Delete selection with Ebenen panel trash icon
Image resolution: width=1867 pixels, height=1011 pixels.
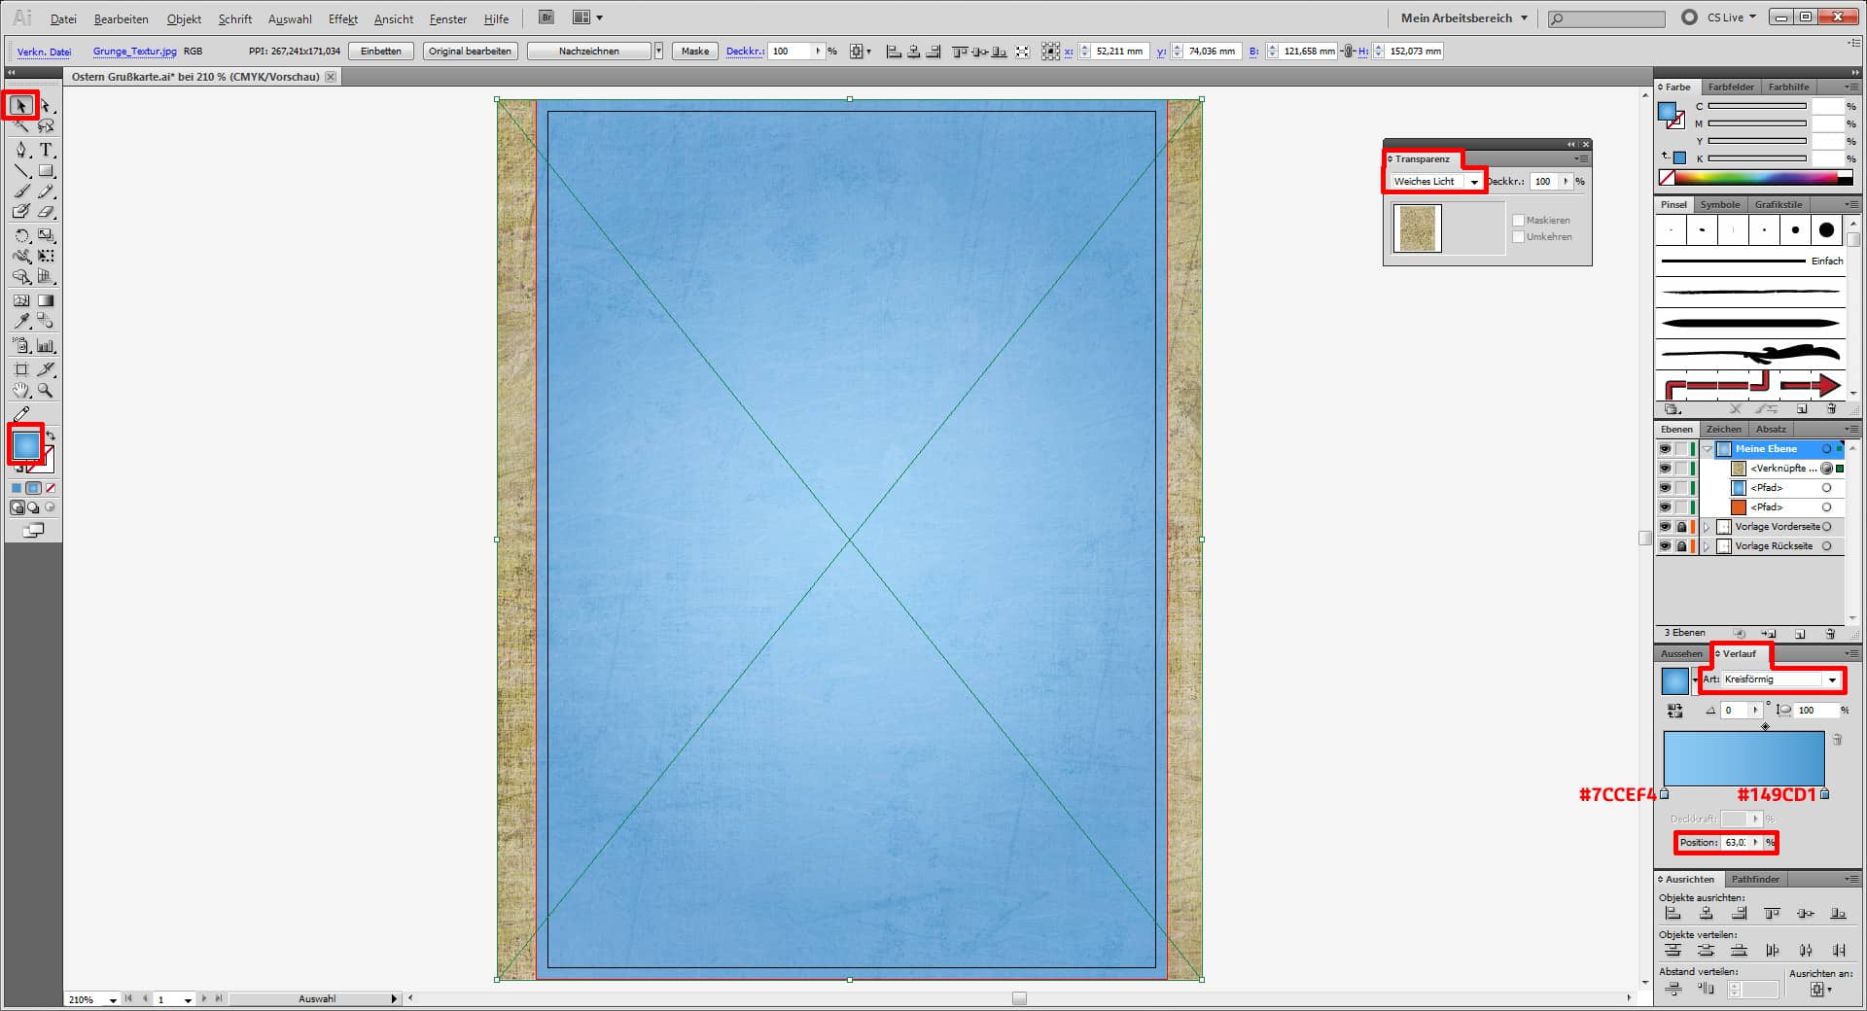click(1830, 634)
